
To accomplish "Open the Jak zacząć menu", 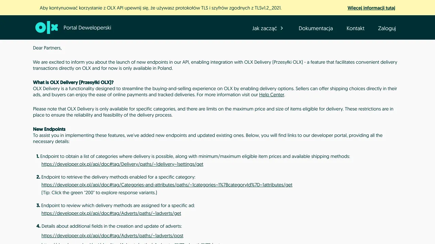I will [264, 28].
